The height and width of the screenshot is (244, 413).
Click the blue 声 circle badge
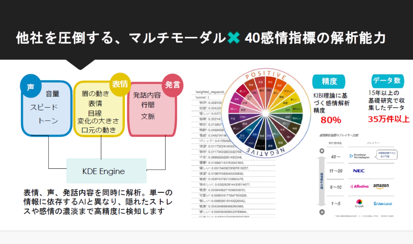tap(31, 86)
